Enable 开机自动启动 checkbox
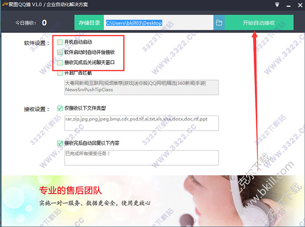 (60, 42)
